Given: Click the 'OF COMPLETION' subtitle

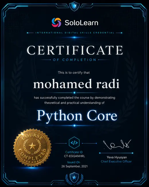Looking at the screenshot, I should pyautogui.click(x=74, y=60).
